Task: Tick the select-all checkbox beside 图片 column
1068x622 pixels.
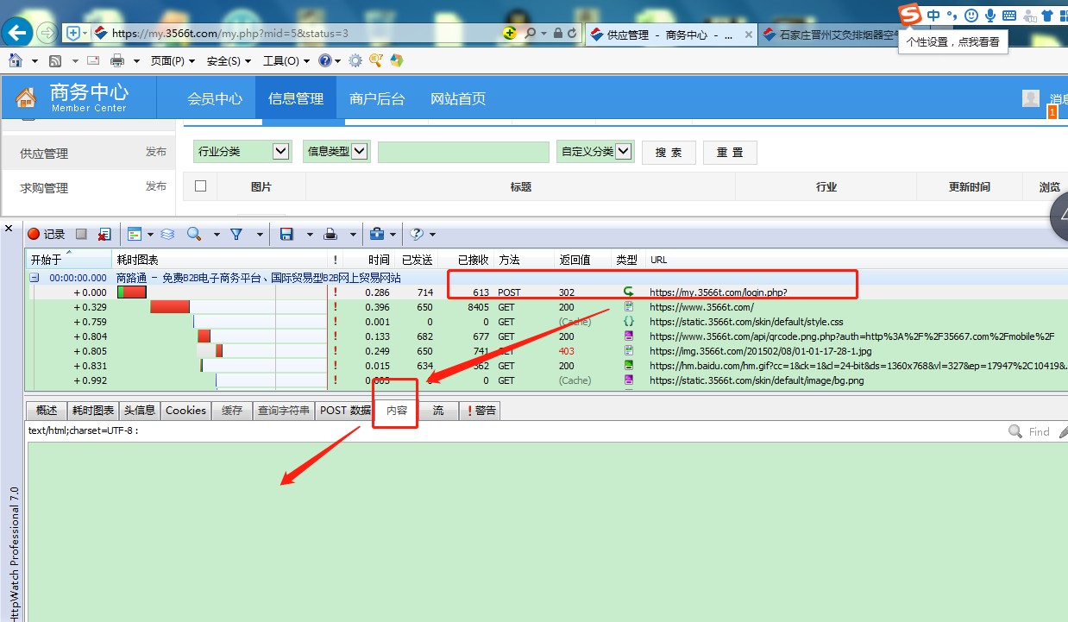Action: tap(201, 186)
